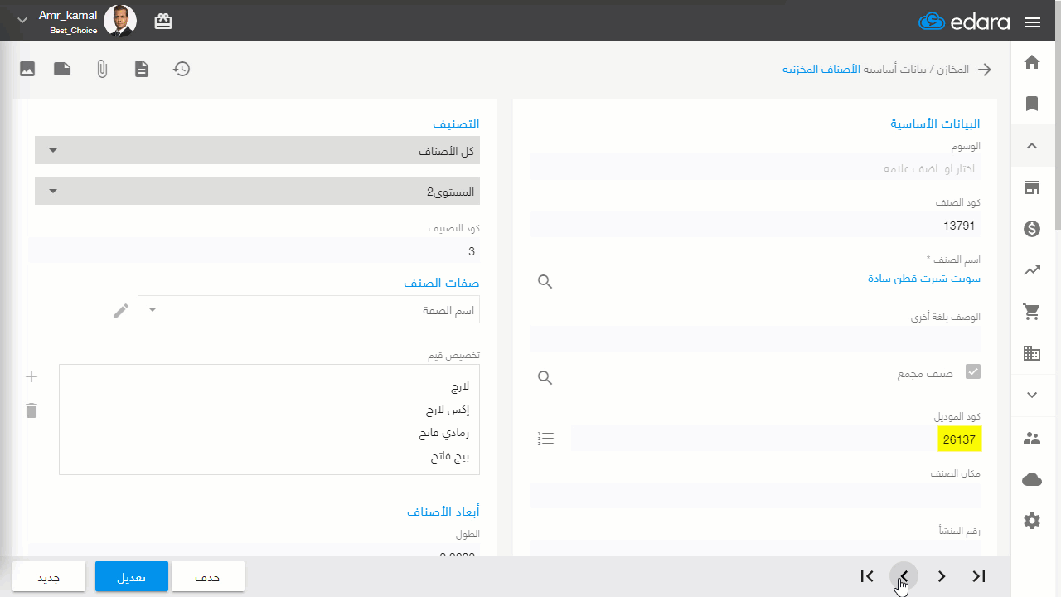Image resolution: width=1061 pixels, height=597 pixels.
Task: Open the trending chart sidebar icon
Action: 1032,270
